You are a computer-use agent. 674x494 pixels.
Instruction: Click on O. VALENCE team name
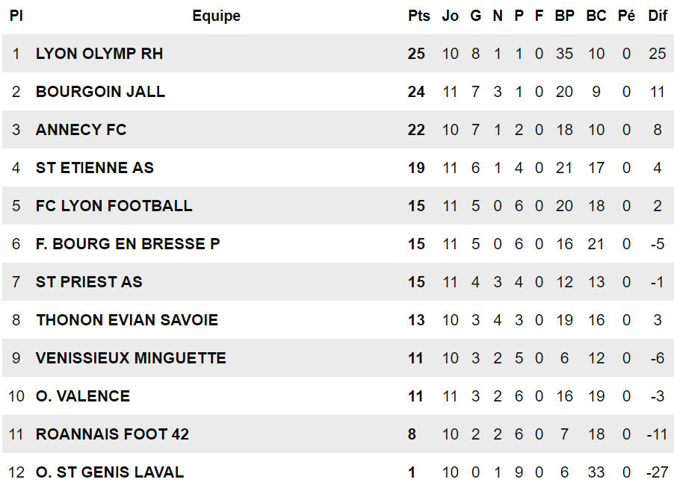point(82,396)
